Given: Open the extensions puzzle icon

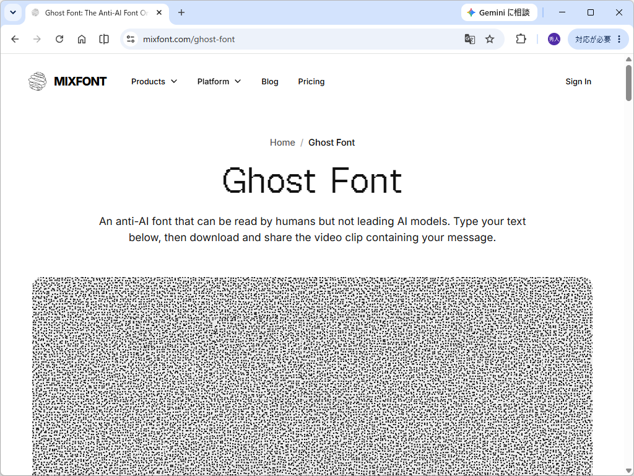Looking at the screenshot, I should coord(521,39).
